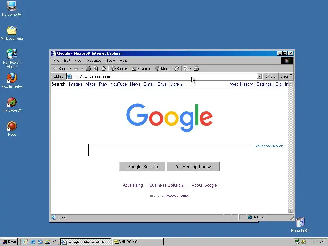Open the Favorites menu in the menu bar
This screenshot has width=328, height=246.
pyautogui.click(x=94, y=61)
